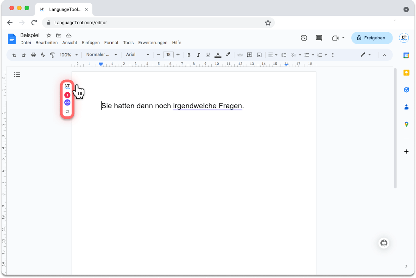Image resolution: width=416 pixels, height=278 pixels.
Task: Open the text color picker
Action: click(x=218, y=55)
